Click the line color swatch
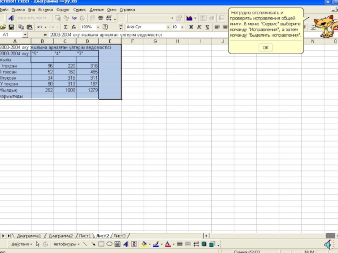Image resolution: width=338 pixels, height=253 pixels. (156, 244)
